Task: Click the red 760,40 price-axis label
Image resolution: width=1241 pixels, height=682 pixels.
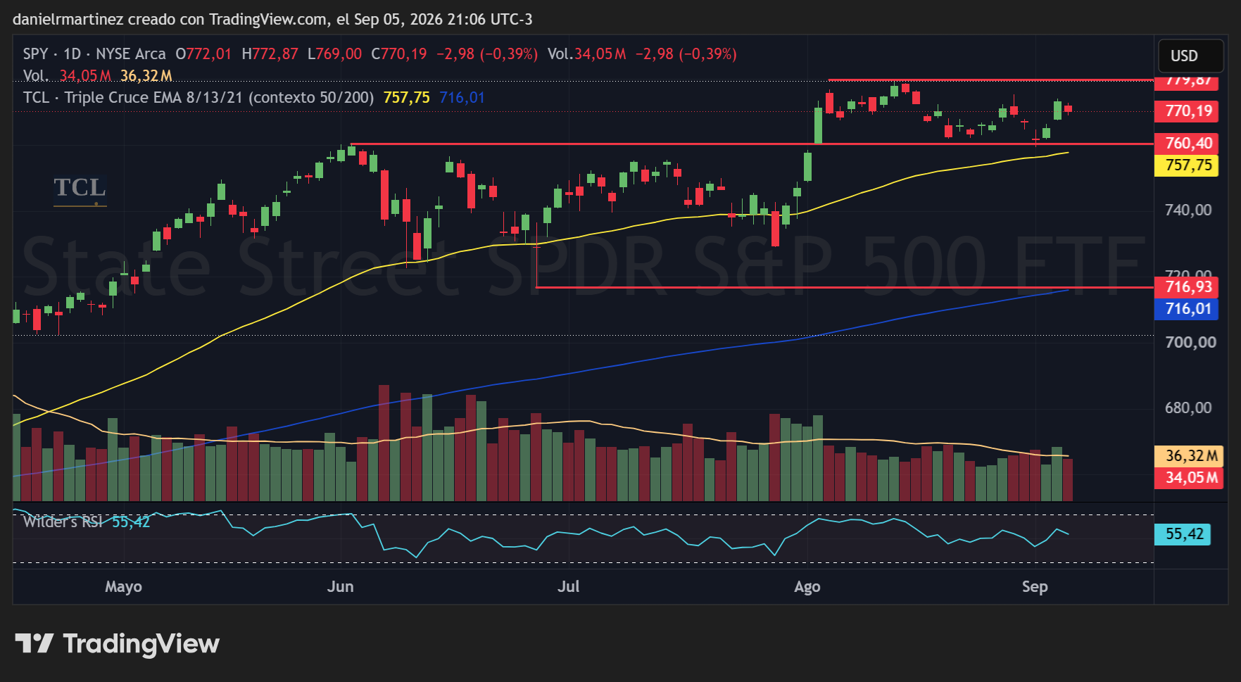Action: point(1187,144)
